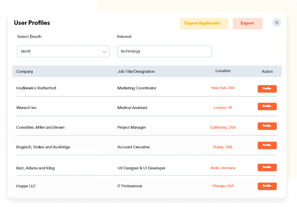Click the Chicago, USA location link

click(x=223, y=186)
